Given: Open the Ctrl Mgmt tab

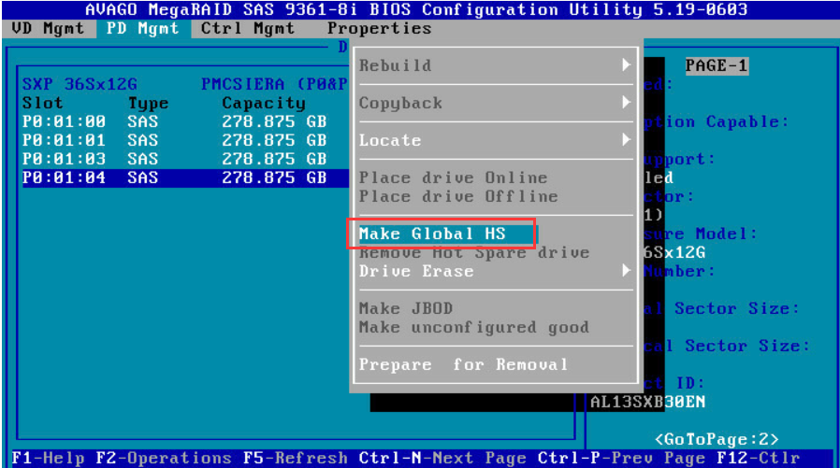Looking at the screenshot, I should pyautogui.click(x=248, y=28).
